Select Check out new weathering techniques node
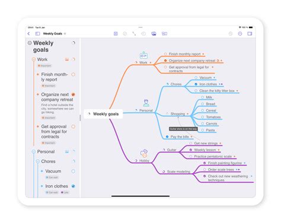 point(228,178)
